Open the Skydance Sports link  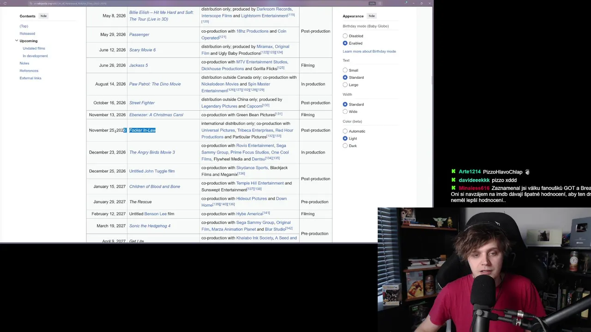point(252,168)
